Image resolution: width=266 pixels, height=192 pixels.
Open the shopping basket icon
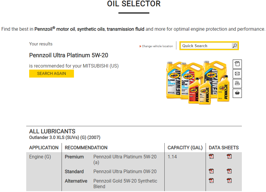pos(237,93)
